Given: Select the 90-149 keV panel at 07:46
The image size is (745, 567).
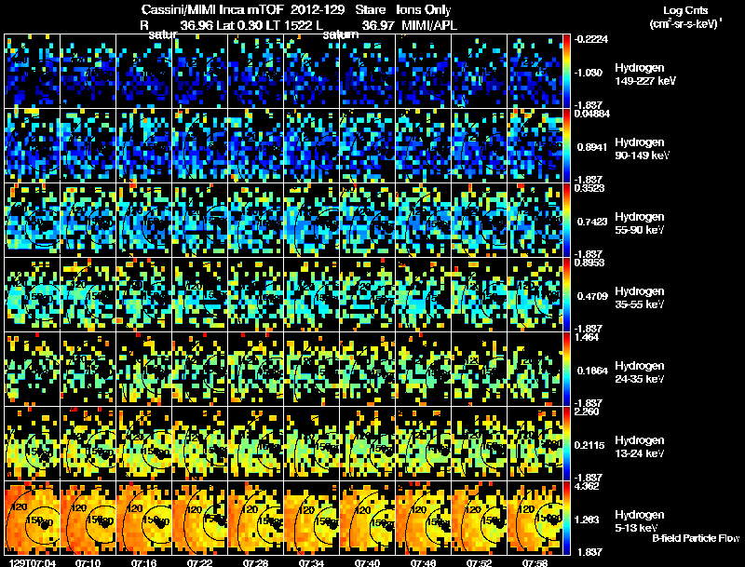Looking at the screenshot, I should [424, 145].
